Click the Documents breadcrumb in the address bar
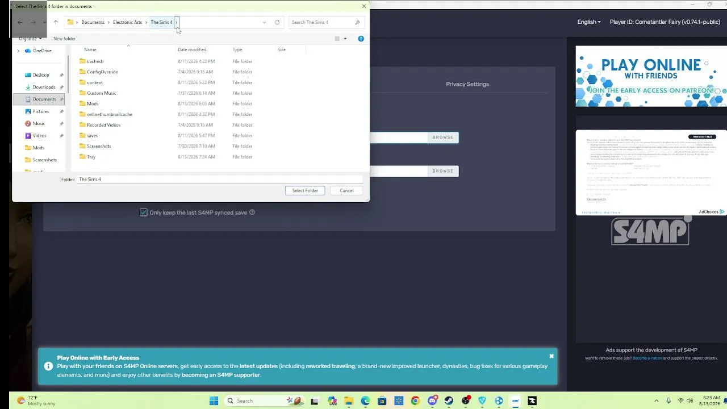Viewport: 727px width, 409px height. [x=93, y=22]
